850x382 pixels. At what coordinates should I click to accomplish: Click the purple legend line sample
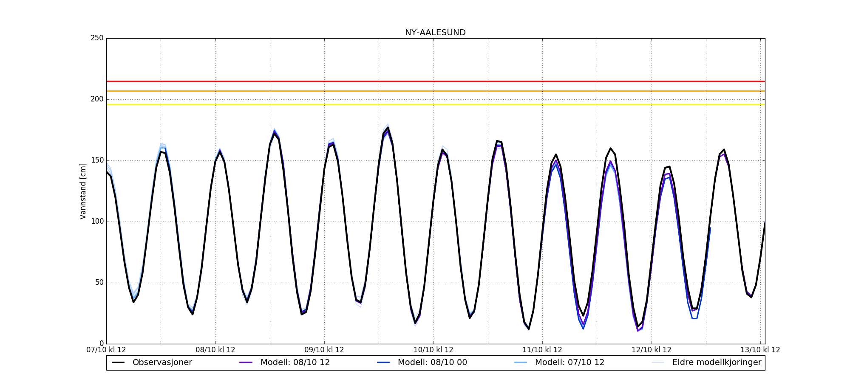(246, 362)
